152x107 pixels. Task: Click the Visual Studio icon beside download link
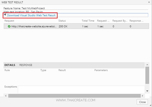tap(5, 15)
